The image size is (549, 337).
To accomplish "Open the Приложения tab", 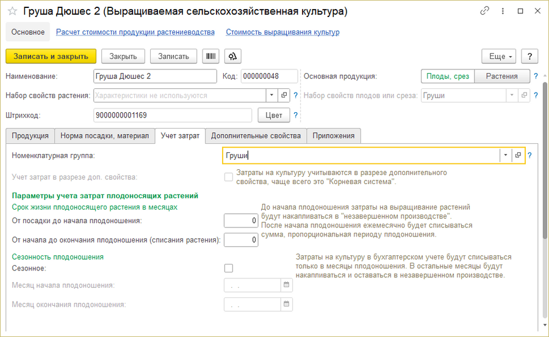I will click(x=334, y=136).
